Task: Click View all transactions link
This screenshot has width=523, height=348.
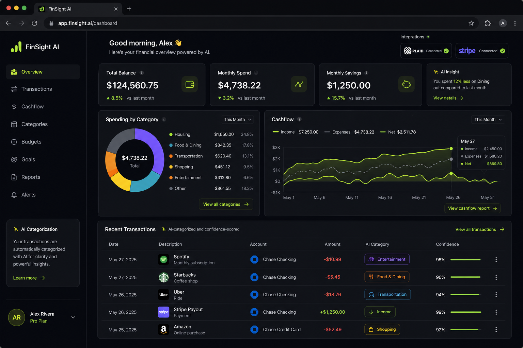Action: [480, 229]
